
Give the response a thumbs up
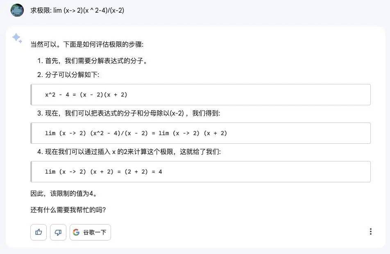click(x=39, y=232)
